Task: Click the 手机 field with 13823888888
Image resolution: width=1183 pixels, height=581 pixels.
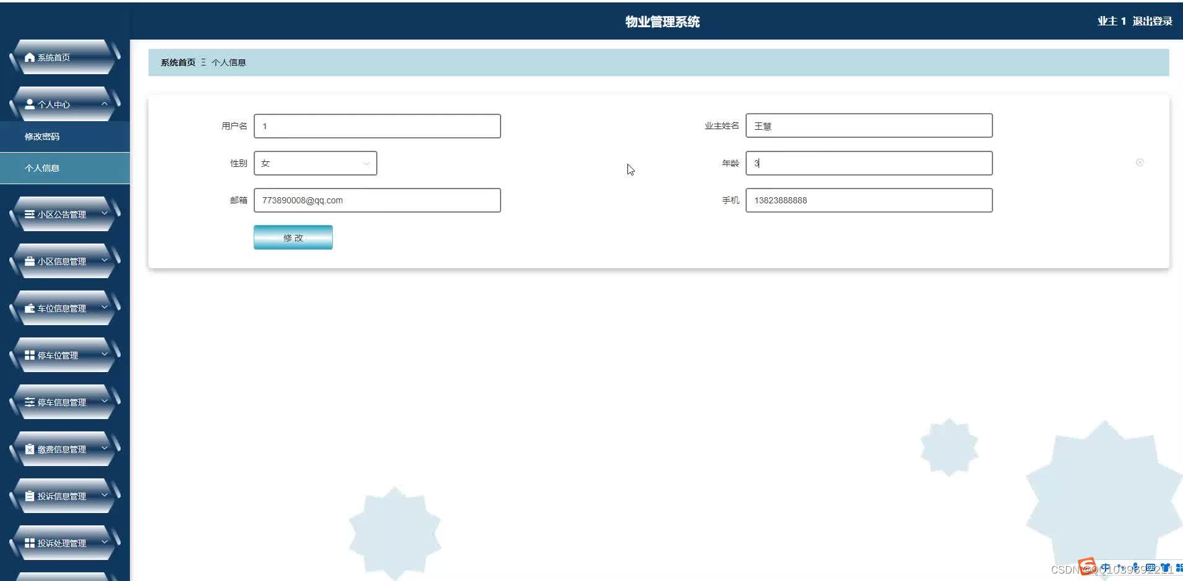Action: point(869,200)
